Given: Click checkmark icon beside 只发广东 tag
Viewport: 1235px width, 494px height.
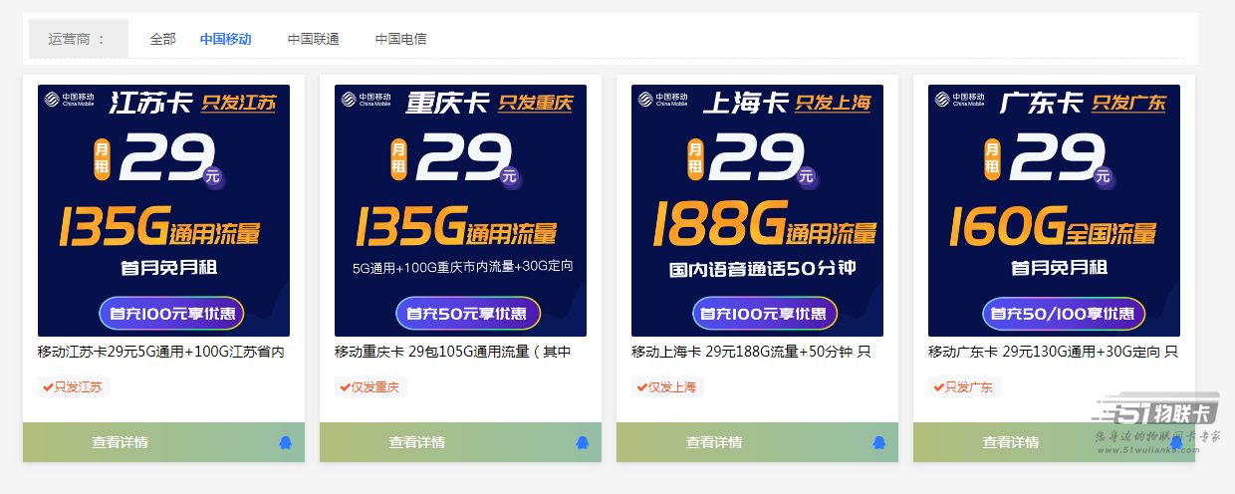Looking at the screenshot, I should click(938, 387).
